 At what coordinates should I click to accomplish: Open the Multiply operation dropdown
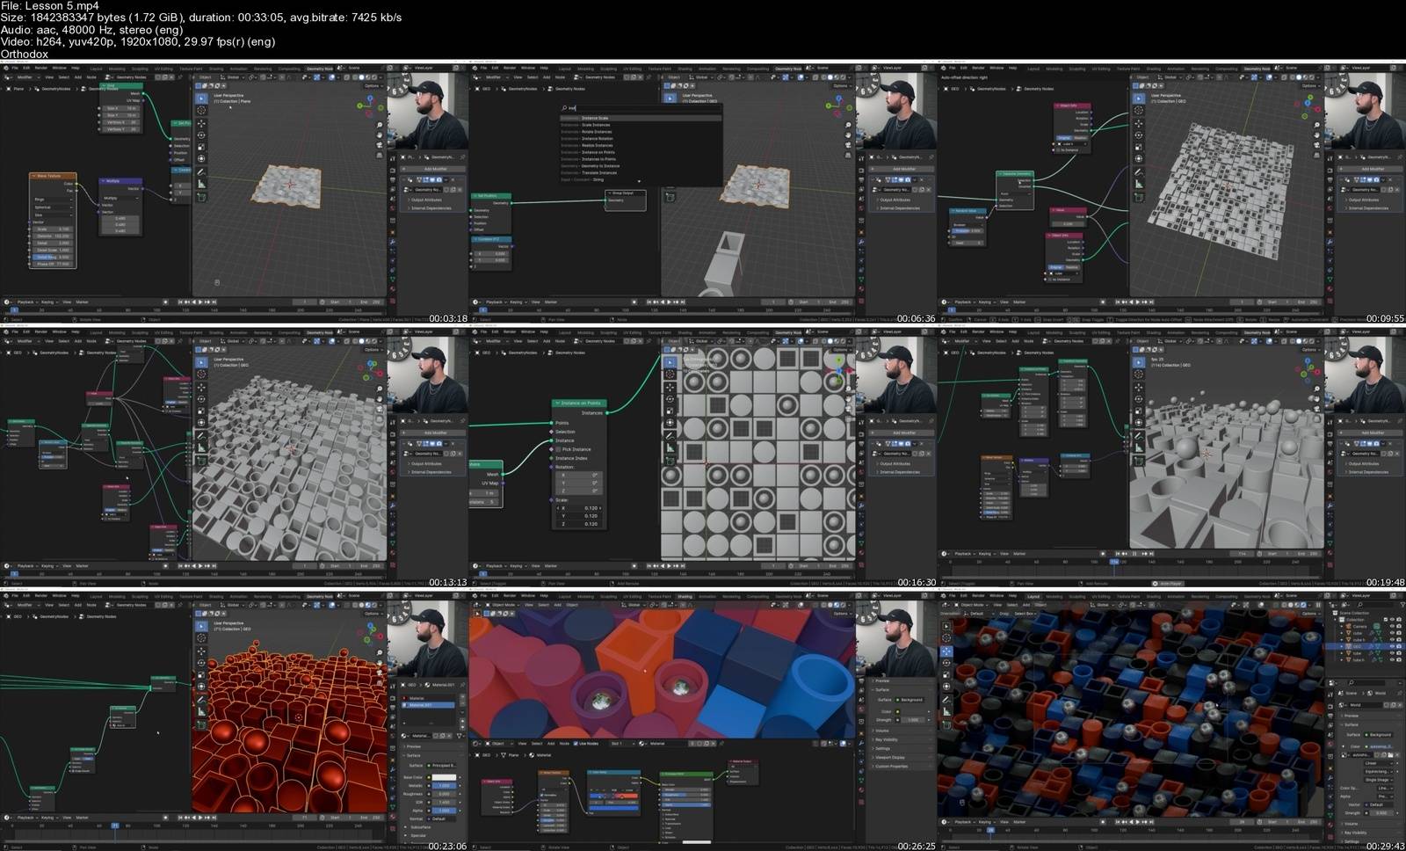click(x=120, y=198)
